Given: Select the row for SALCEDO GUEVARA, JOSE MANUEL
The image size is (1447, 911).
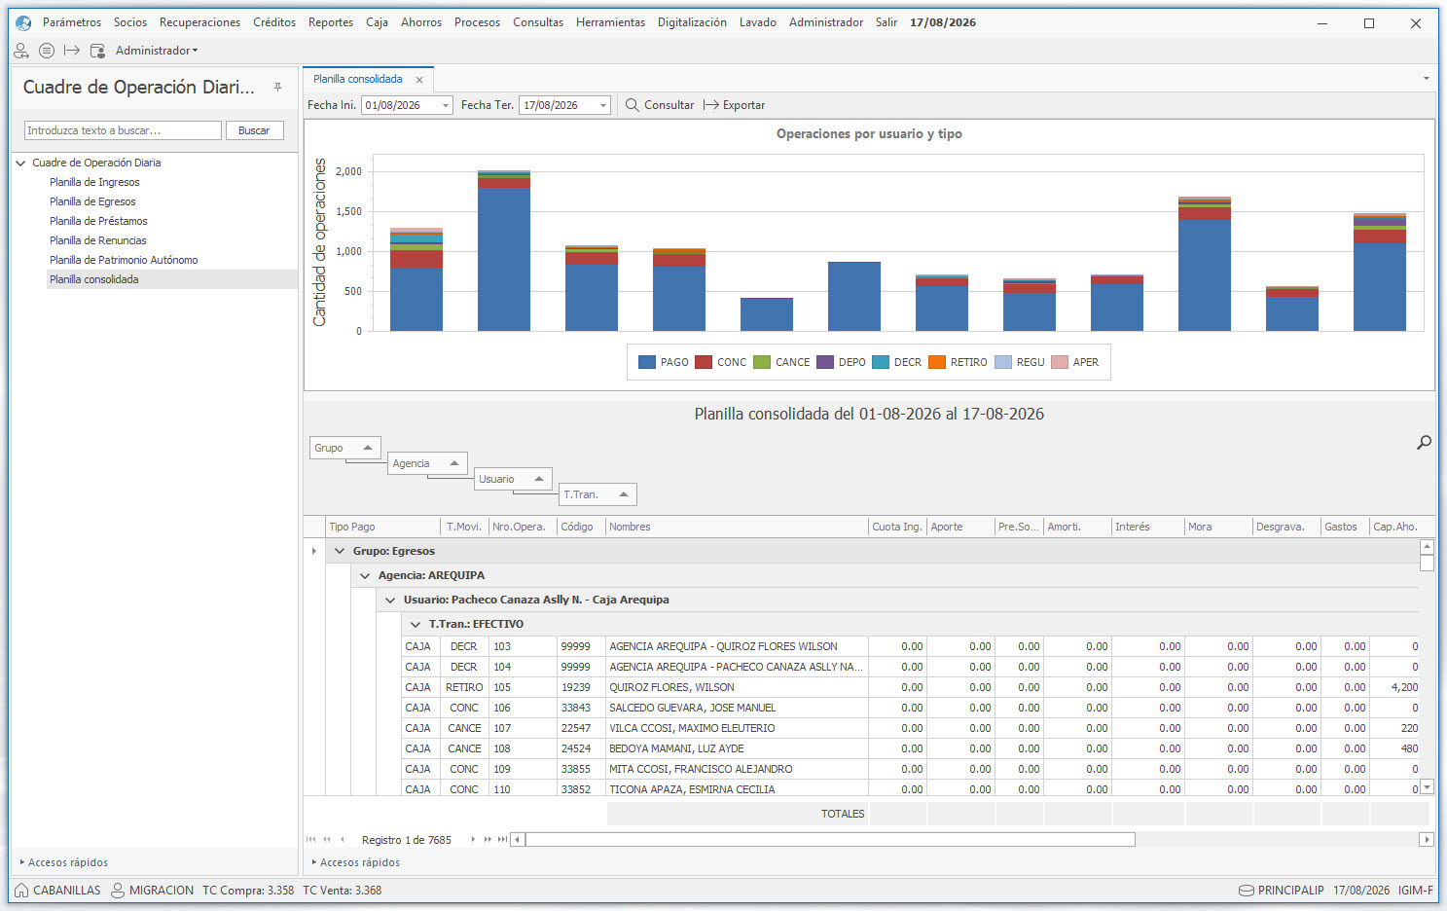Looking at the screenshot, I should (910, 708).
